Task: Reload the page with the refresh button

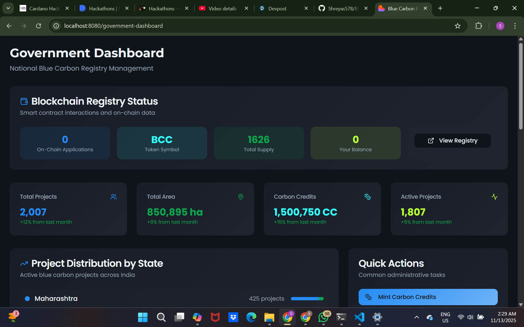Action: click(x=38, y=26)
